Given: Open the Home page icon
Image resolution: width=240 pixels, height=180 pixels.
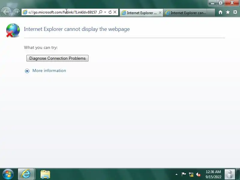Looking at the screenshot, I should [x=220, y=12].
